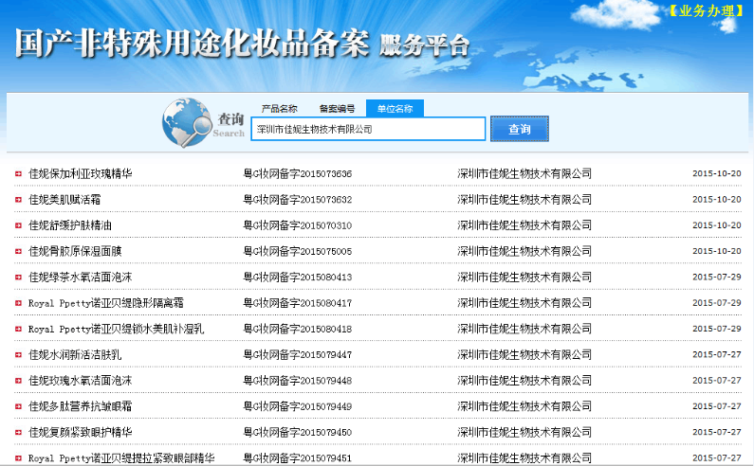Select record number 粤G妆网备字2015073636
This screenshot has width=754, height=466.
click(298, 173)
